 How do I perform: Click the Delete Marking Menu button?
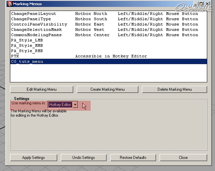tap(175, 89)
